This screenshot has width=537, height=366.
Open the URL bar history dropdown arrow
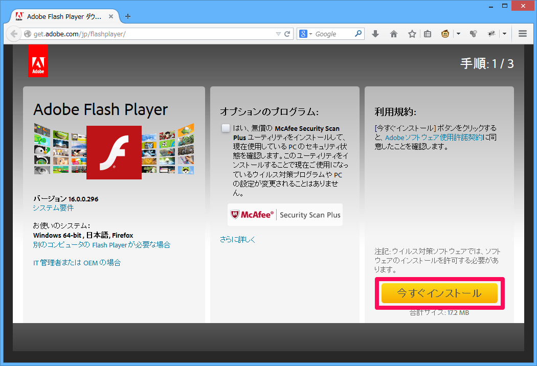click(278, 34)
